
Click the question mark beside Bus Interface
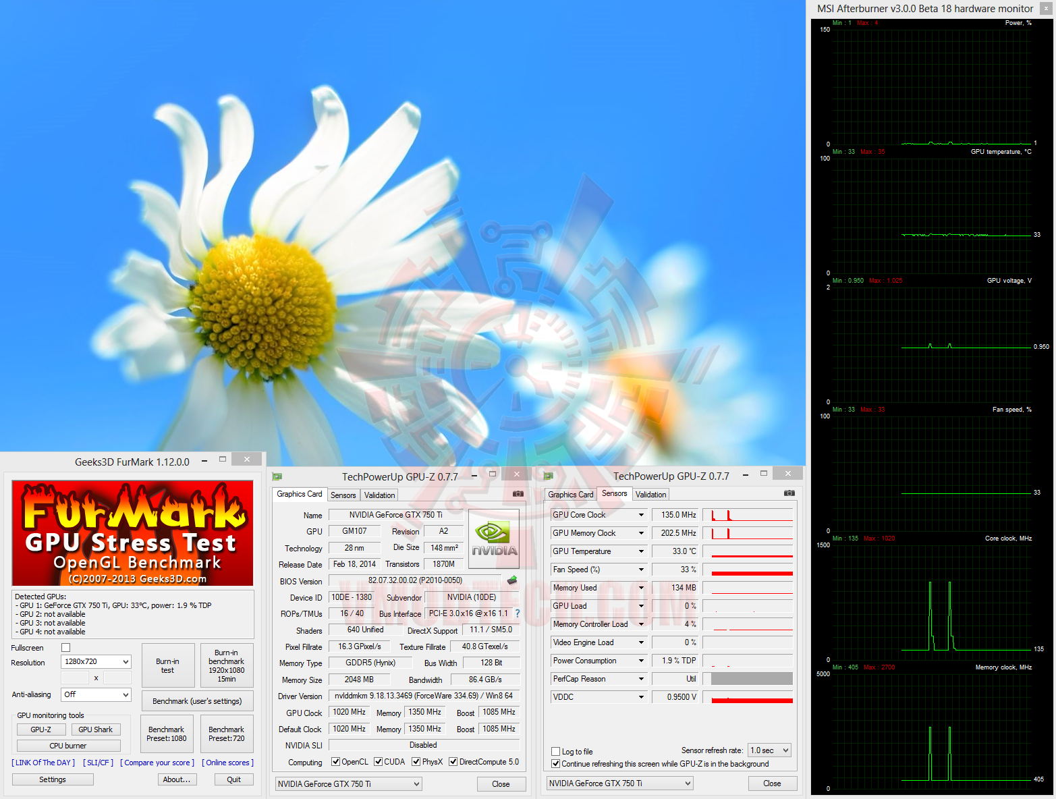coord(518,613)
